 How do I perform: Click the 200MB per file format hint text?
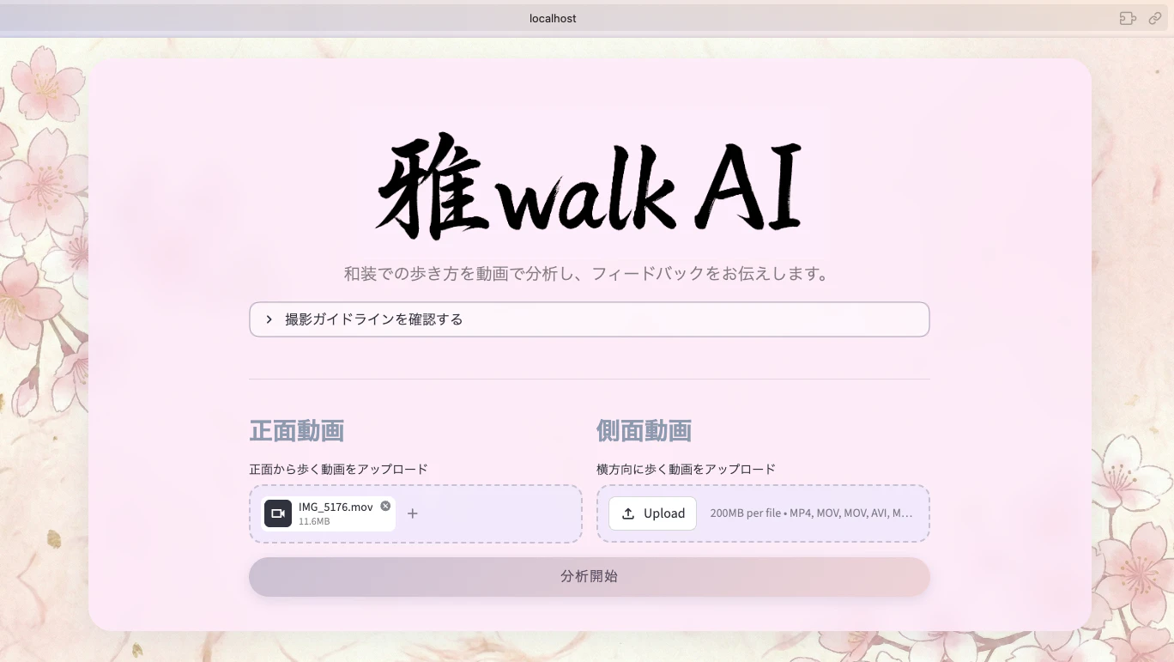tap(809, 513)
